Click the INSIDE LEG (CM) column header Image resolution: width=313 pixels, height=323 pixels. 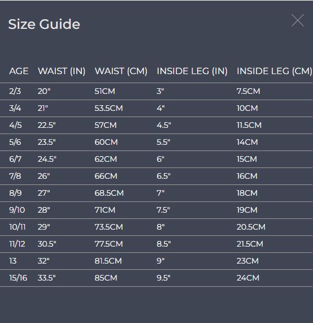[275, 71]
